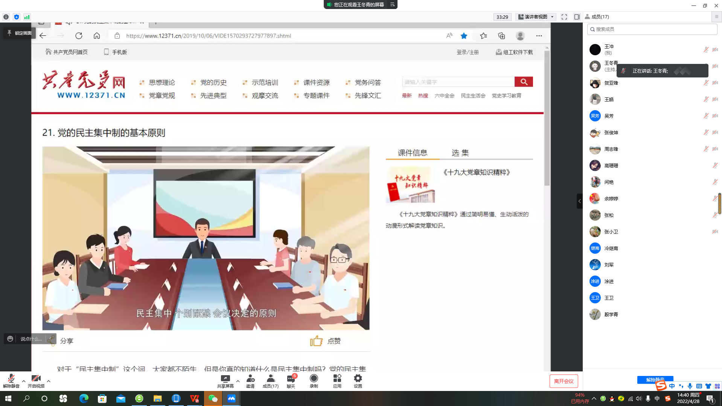Collapse the members panel side arrow
Viewport: 722px width, 406px height.
coord(579,201)
